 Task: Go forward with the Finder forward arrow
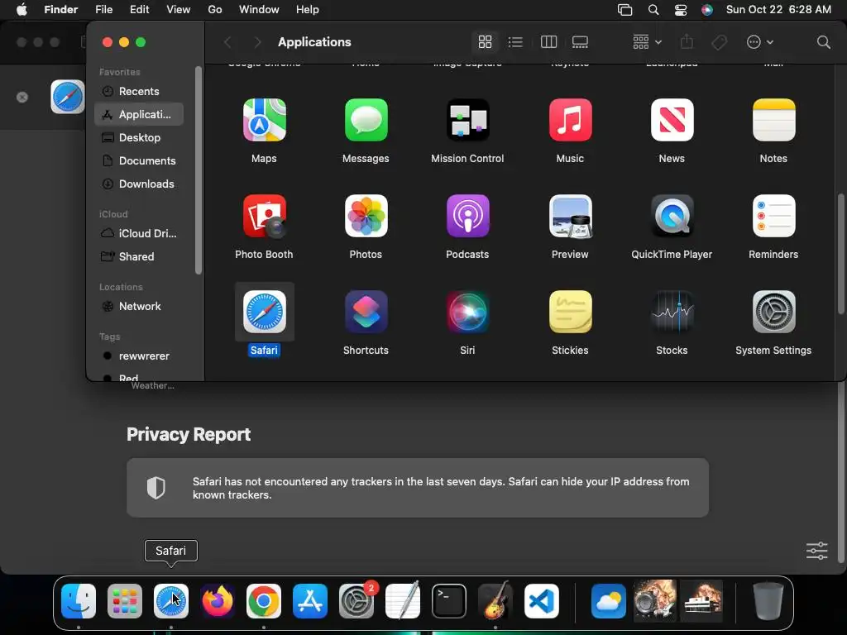pyautogui.click(x=257, y=42)
